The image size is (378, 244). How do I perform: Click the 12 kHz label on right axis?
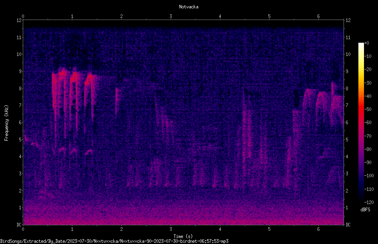tap(348, 20)
